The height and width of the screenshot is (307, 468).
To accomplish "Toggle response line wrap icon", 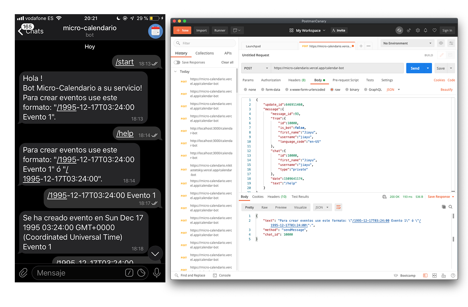I will pyautogui.click(x=338, y=207).
